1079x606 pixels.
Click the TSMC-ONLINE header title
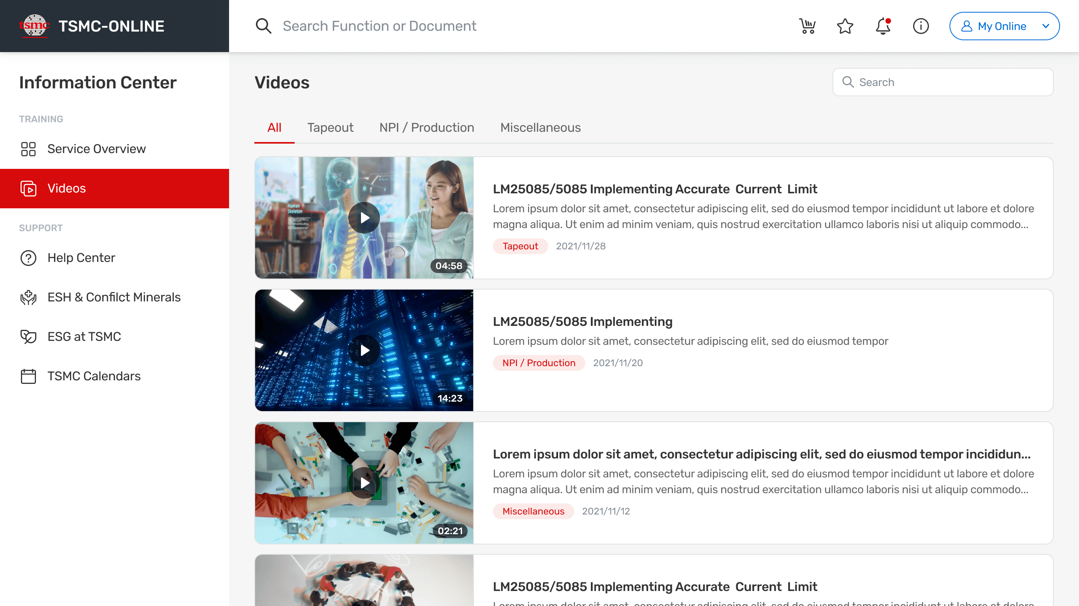pos(111,26)
